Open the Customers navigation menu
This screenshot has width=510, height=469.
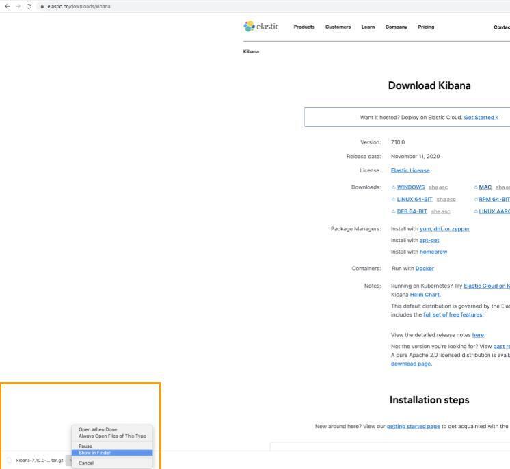tap(338, 27)
